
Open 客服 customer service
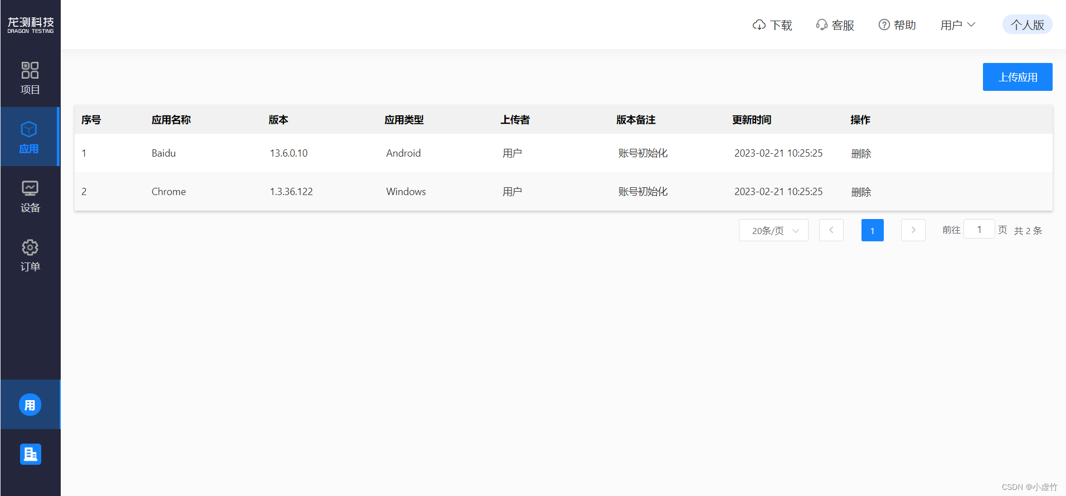(835, 25)
